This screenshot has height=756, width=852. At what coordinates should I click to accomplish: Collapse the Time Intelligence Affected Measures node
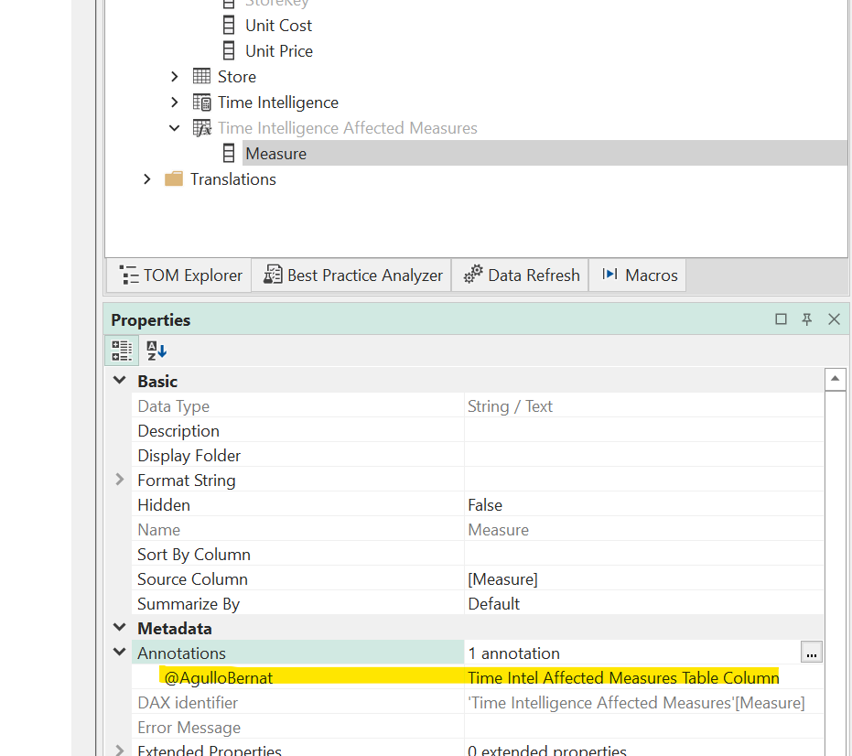(x=174, y=127)
